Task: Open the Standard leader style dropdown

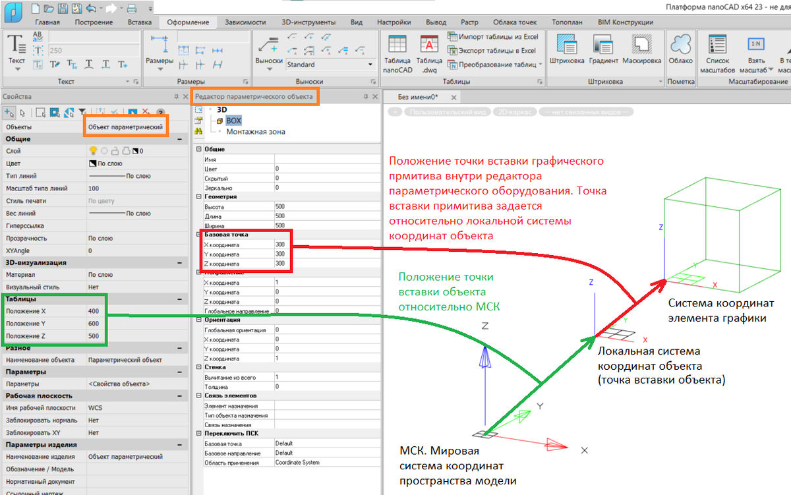Action: point(370,65)
